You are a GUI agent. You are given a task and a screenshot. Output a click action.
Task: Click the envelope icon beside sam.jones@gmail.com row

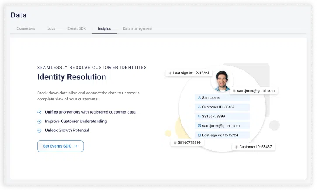[199, 126]
